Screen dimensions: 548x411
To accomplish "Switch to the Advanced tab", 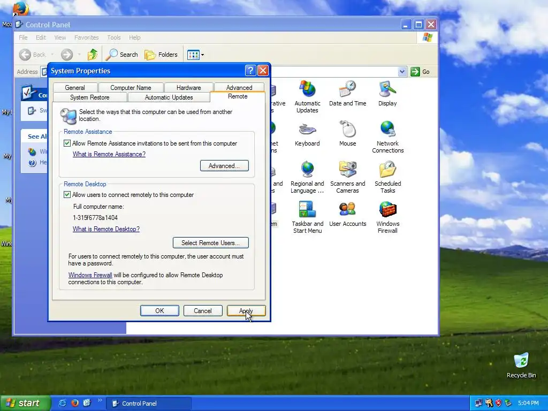I will click(x=239, y=87).
